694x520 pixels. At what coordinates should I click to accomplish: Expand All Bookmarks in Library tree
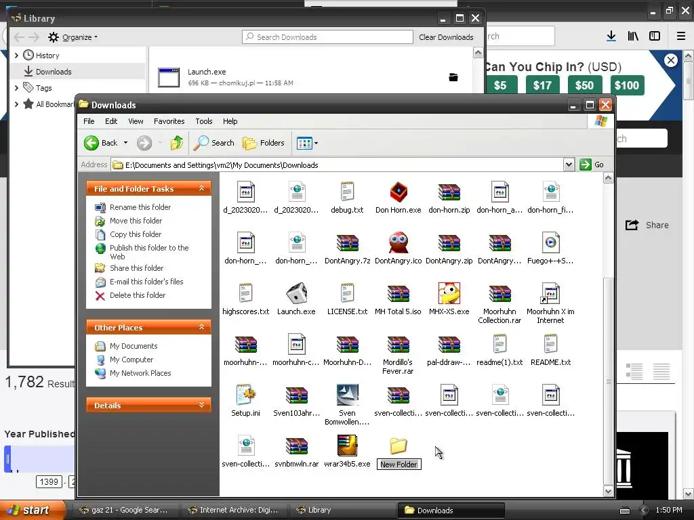click(x=16, y=104)
